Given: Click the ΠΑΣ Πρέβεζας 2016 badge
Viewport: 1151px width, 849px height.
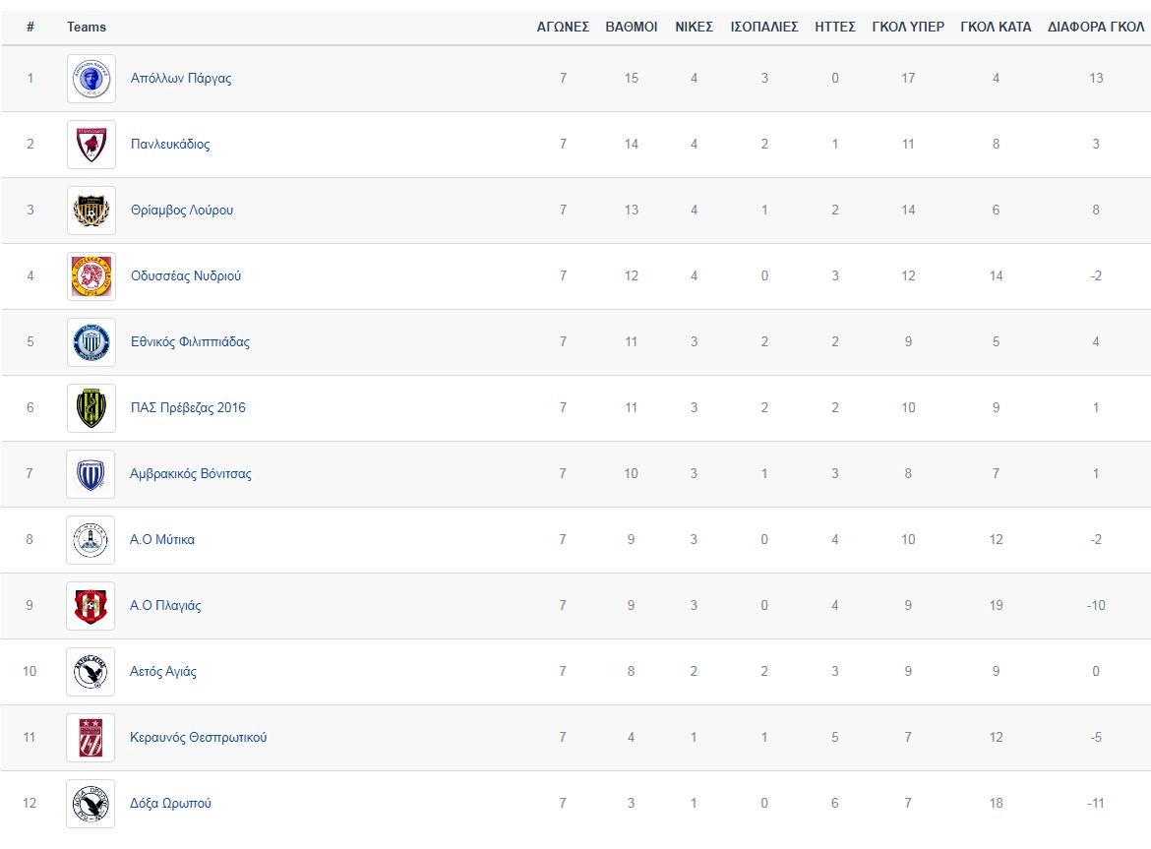Looking at the screenshot, I should tap(91, 408).
